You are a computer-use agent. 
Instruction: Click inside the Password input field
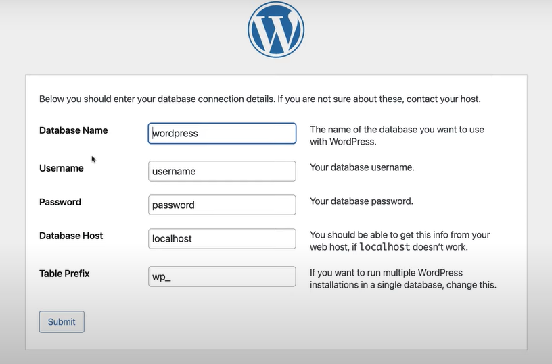[x=222, y=205]
